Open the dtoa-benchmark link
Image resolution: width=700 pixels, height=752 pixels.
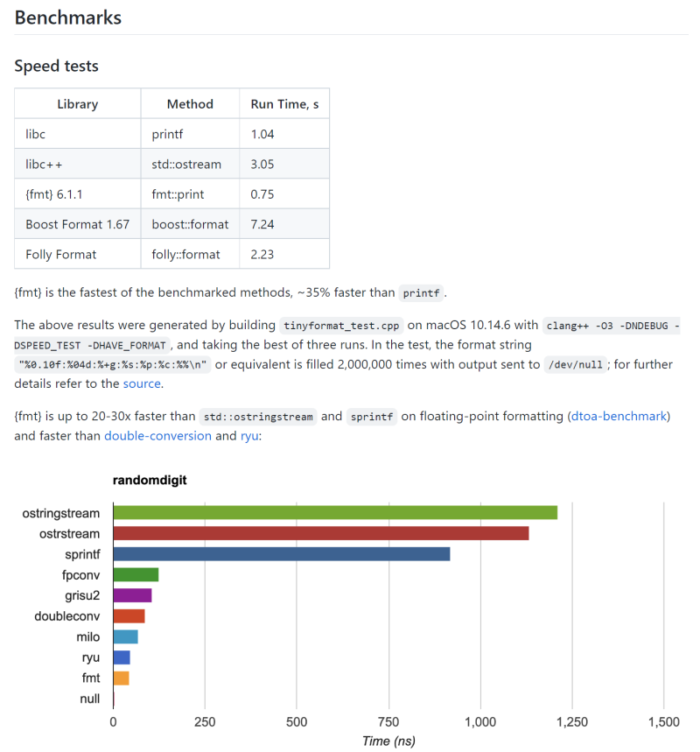(x=619, y=416)
